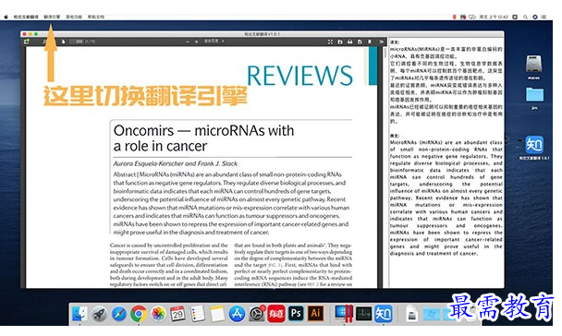Click the bookmark icon in PDF toolbar
Image resolution: width=562 pixels, height=336 pixels.
click(x=370, y=42)
